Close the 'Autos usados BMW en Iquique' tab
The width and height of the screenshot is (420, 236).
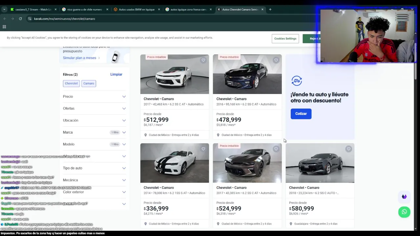click(159, 10)
